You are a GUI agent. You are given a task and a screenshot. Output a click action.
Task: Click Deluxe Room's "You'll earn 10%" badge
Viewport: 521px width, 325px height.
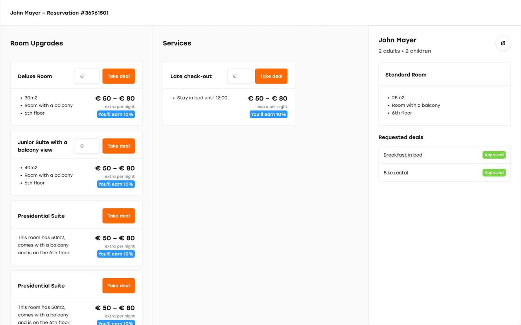[x=116, y=114]
